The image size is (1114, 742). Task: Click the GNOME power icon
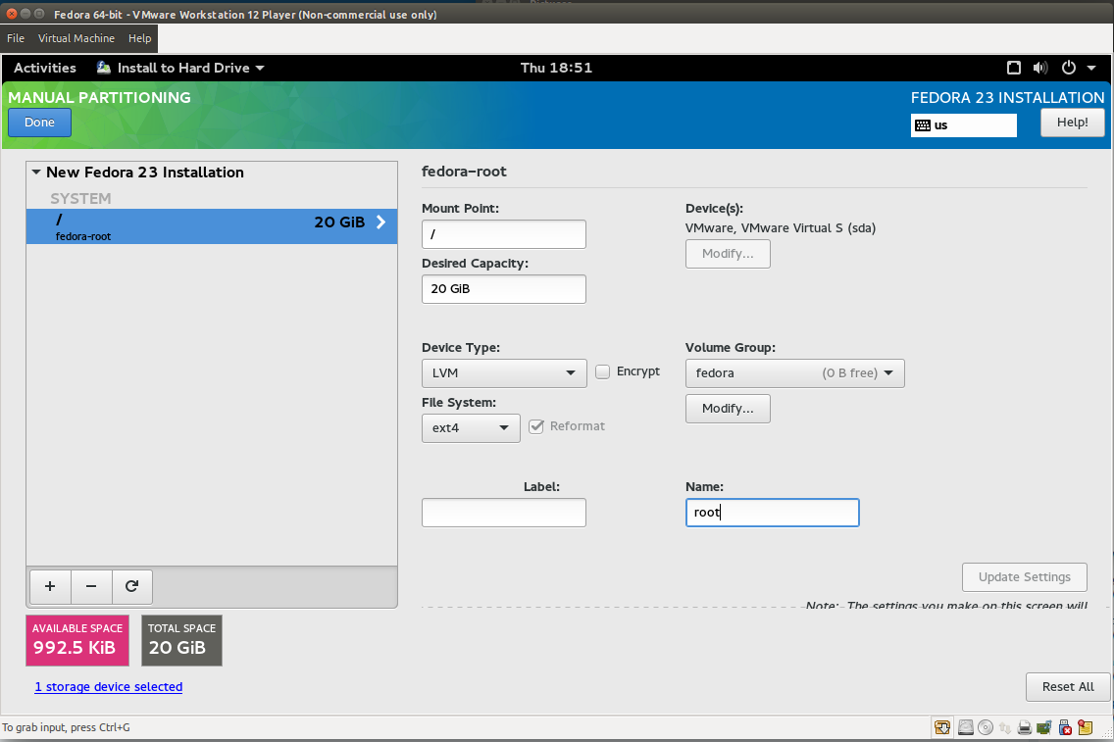pyautogui.click(x=1069, y=69)
